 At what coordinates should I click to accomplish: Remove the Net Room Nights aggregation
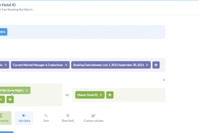pos(27,90)
